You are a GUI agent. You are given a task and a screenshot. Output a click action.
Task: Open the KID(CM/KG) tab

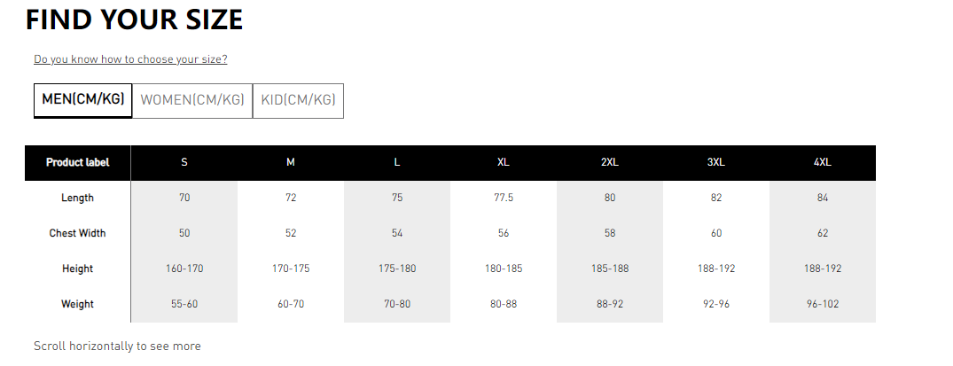tap(298, 100)
